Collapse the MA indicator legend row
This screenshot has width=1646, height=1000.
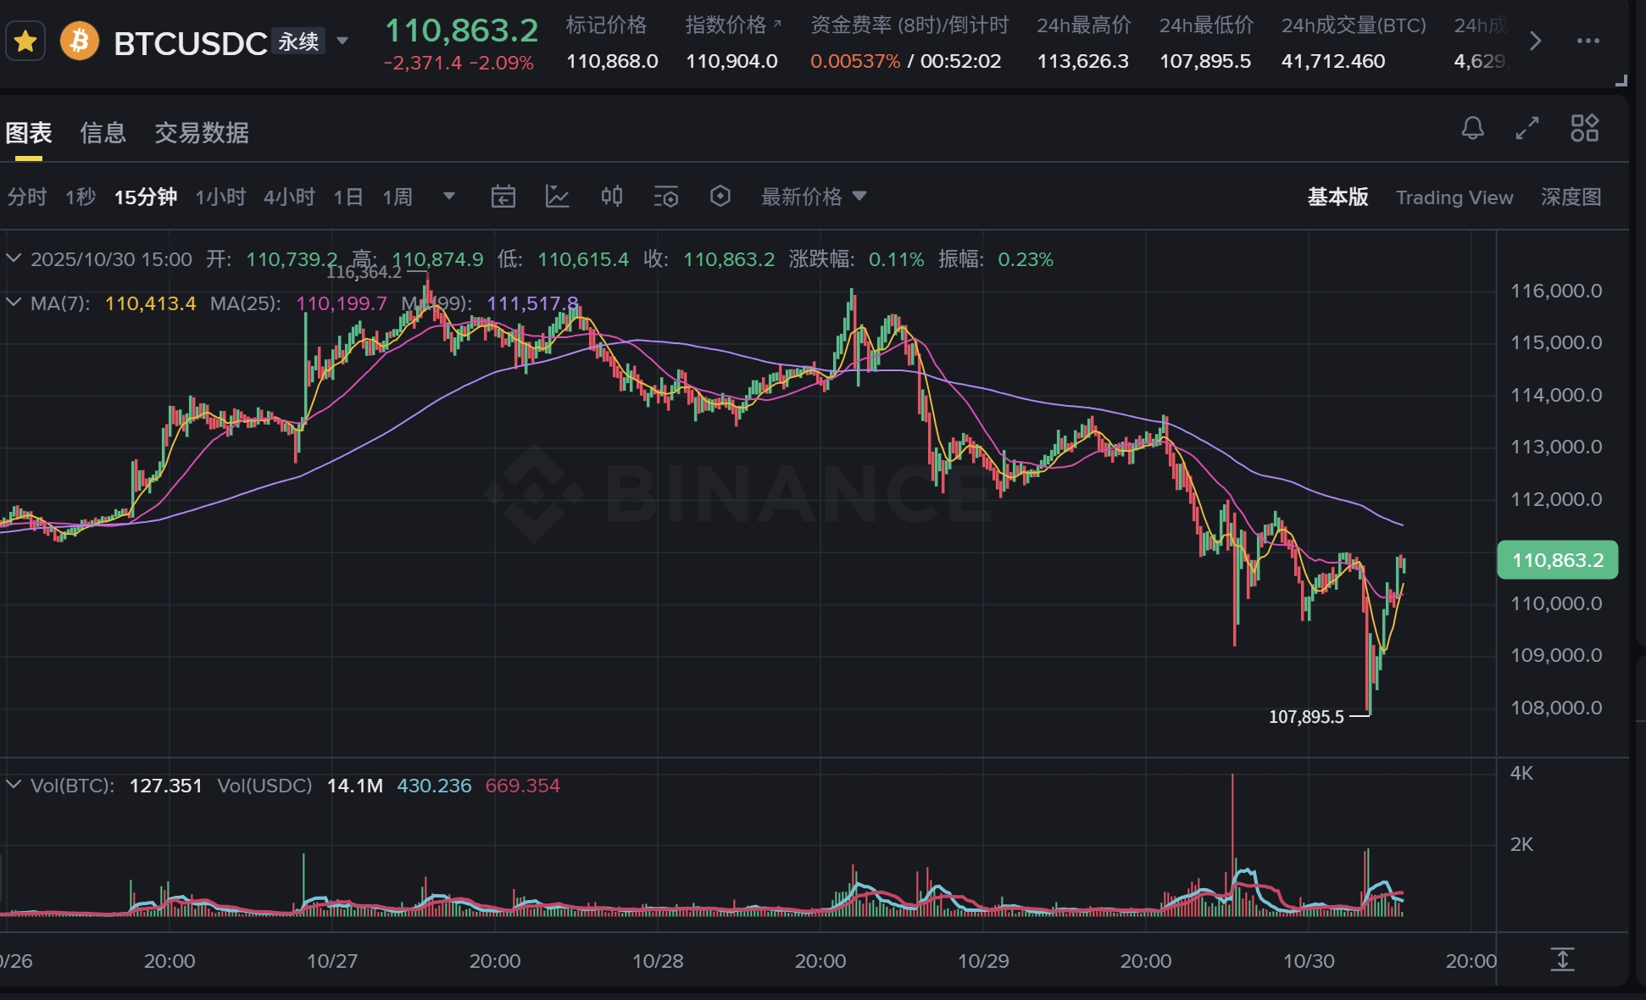click(x=14, y=303)
